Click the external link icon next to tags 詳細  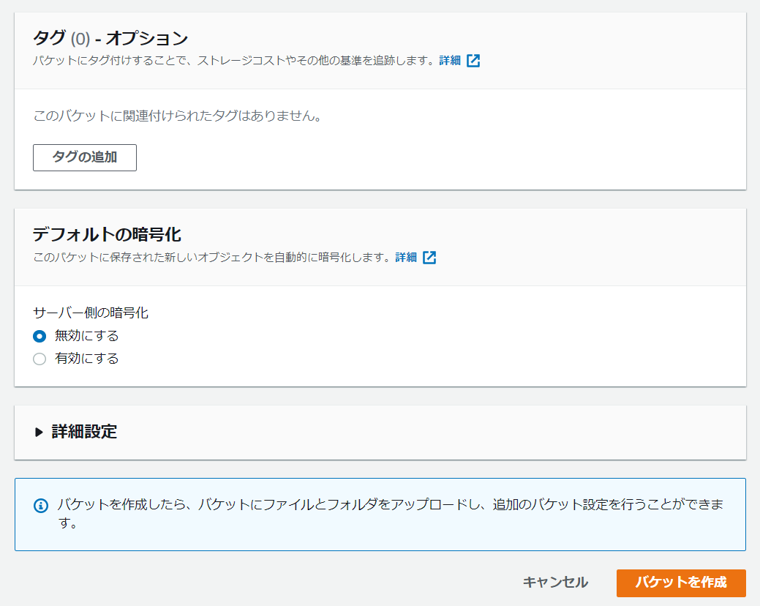(474, 61)
